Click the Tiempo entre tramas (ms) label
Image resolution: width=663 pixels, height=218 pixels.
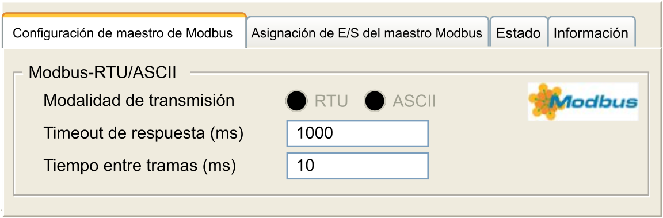139,166
